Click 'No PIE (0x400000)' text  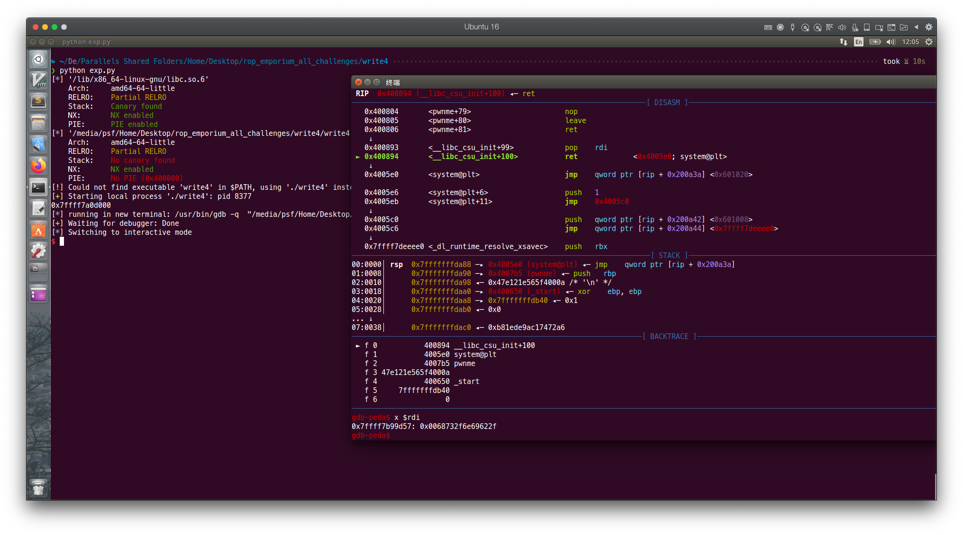click(x=147, y=178)
